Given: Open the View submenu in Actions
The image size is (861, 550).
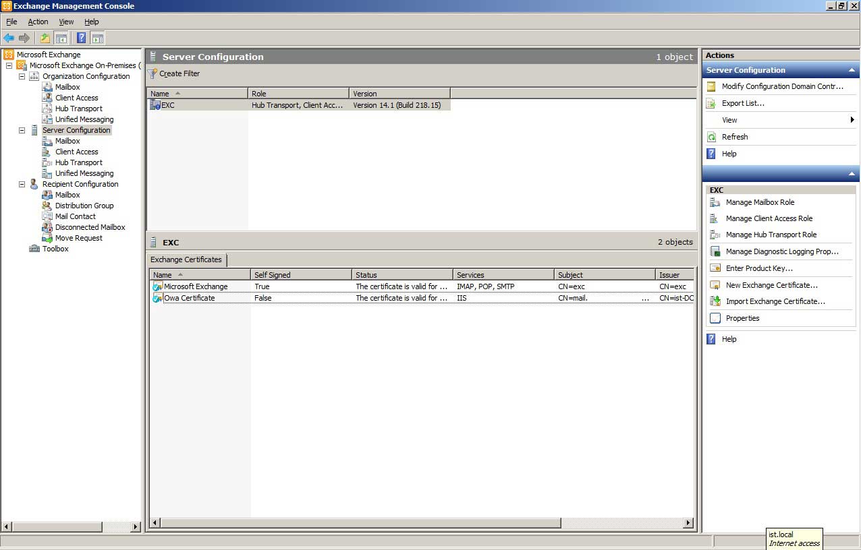Looking at the screenshot, I should pyautogui.click(x=729, y=120).
